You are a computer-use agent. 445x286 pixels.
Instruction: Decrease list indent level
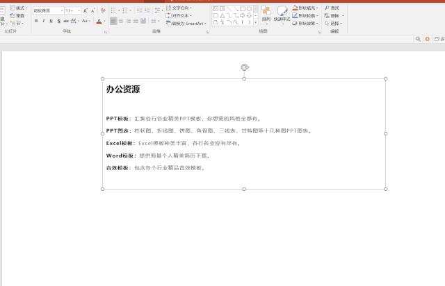point(139,11)
